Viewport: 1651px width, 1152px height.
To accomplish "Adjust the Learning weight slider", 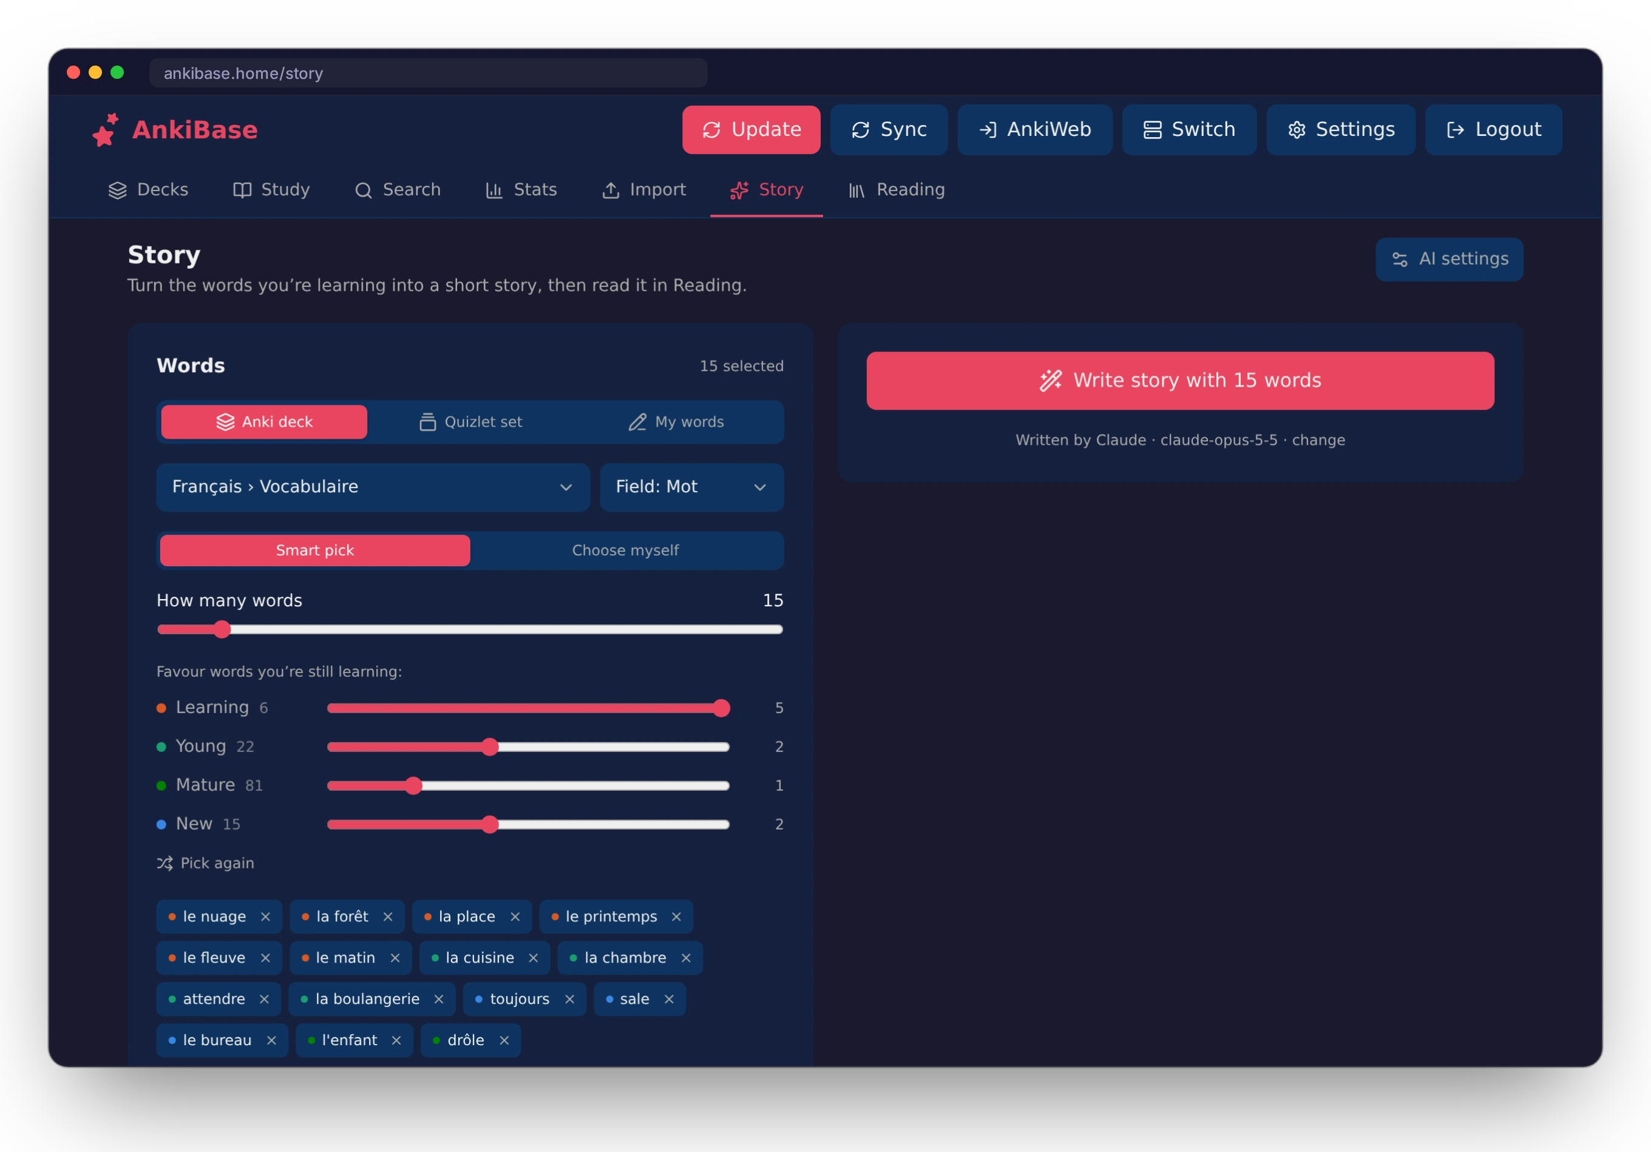I will (x=529, y=708).
